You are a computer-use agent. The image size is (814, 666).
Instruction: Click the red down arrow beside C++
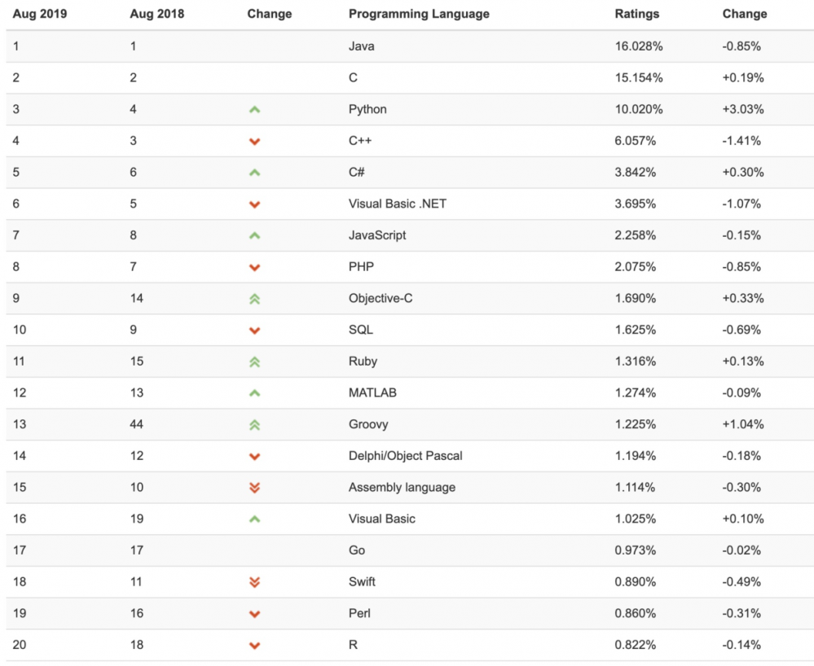pos(254,141)
